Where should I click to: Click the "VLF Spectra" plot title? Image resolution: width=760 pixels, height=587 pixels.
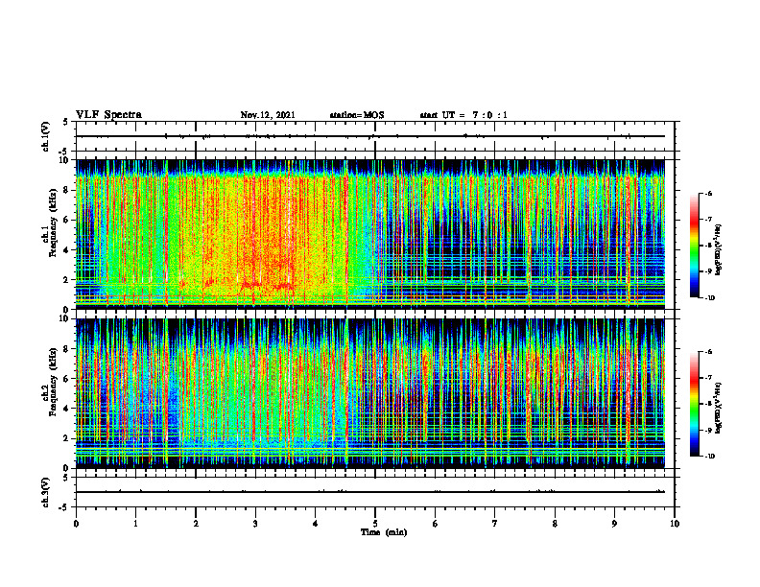tap(108, 115)
